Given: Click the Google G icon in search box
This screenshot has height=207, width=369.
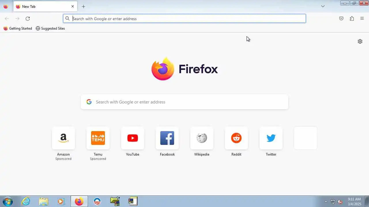Looking at the screenshot, I should tap(89, 102).
